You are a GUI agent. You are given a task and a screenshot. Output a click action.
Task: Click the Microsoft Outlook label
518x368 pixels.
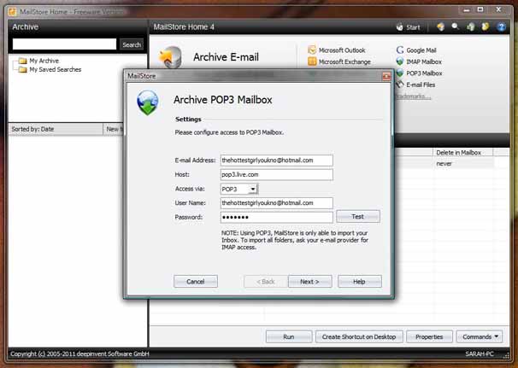click(x=342, y=50)
